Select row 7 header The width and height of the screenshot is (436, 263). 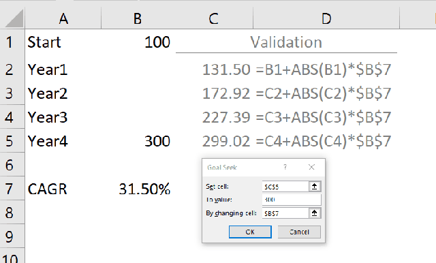[x=12, y=189]
